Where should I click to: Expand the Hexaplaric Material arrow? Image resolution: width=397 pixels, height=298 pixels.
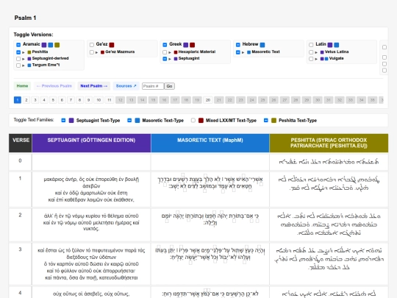[x=170, y=52]
